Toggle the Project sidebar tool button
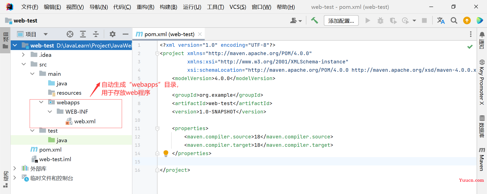This screenshot has height=194, width=487. 5,40
